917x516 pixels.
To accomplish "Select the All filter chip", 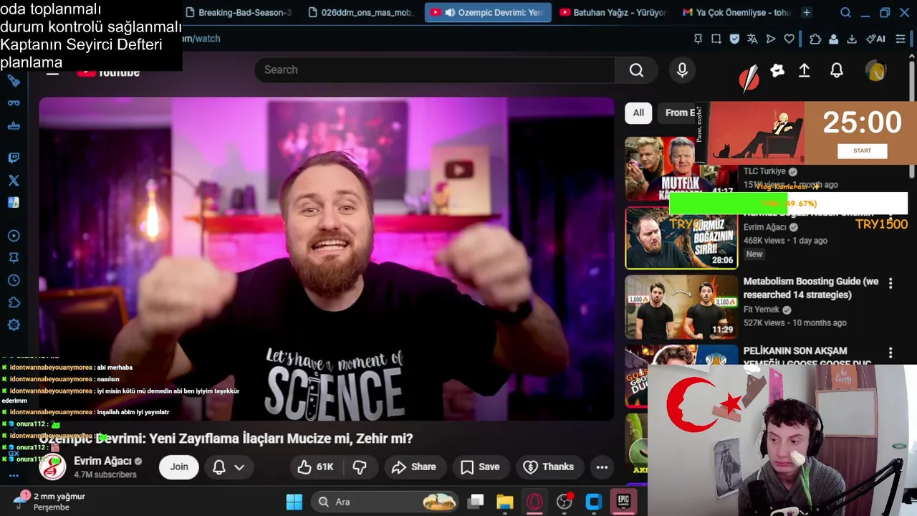I will click(638, 113).
